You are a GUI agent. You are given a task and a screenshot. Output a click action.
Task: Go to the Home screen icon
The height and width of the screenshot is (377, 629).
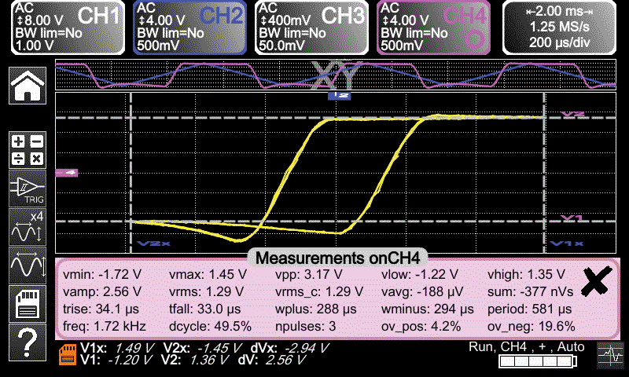click(27, 85)
